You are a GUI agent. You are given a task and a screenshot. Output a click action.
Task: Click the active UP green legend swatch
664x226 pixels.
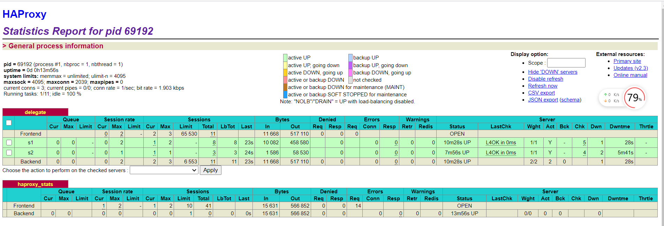click(x=285, y=58)
